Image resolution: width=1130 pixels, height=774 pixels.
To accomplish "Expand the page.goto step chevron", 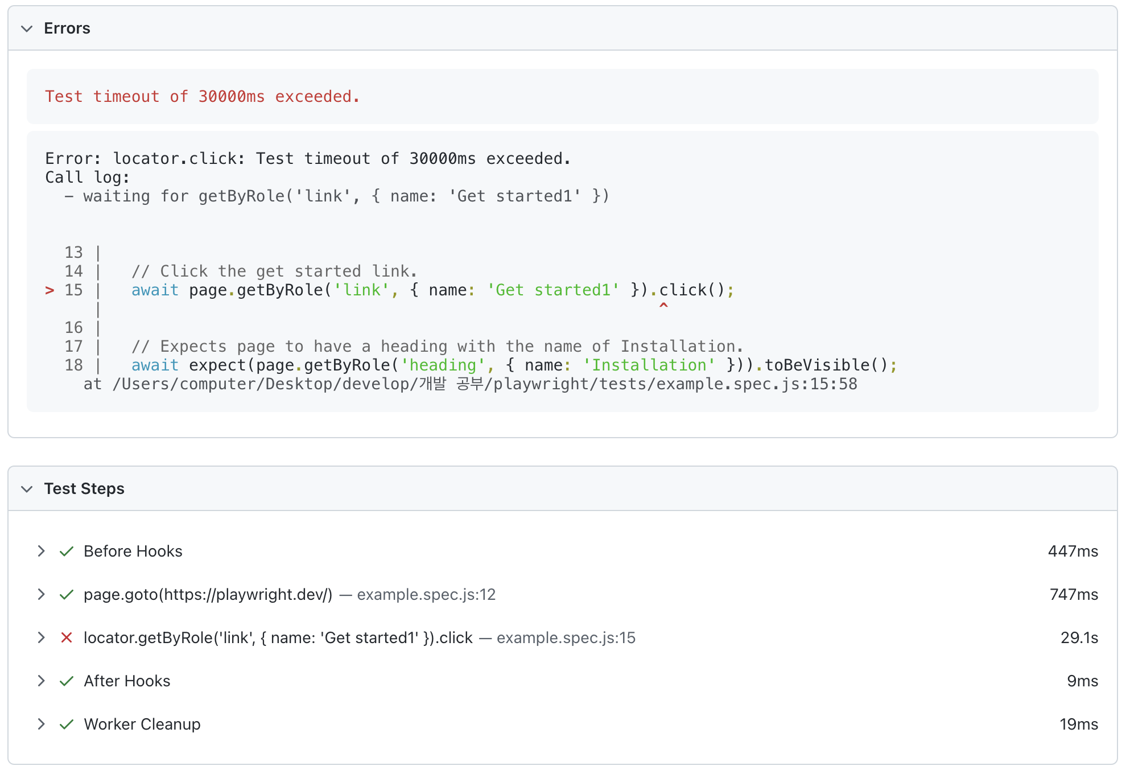I will tap(41, 594).
